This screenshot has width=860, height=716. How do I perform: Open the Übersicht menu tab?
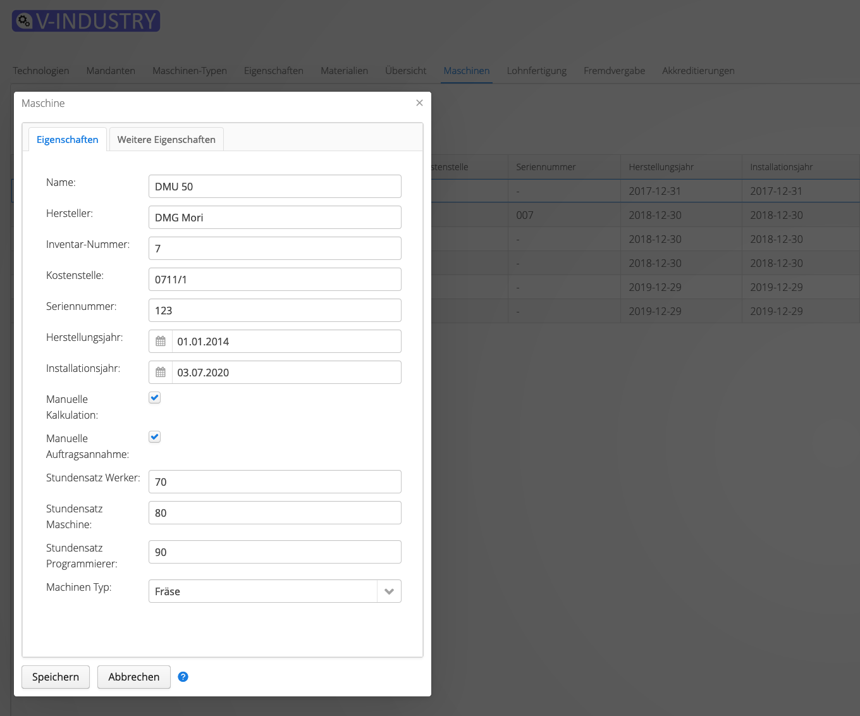[406, 71]
